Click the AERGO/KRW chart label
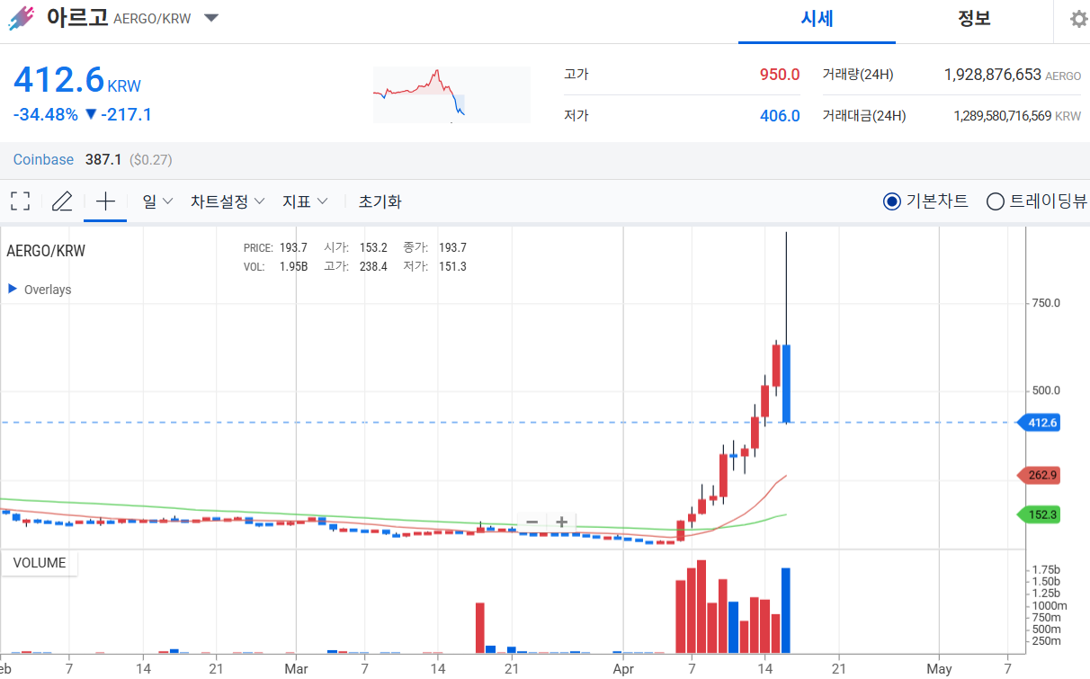The image size is (1090, 679). pyautogui.click(x=46, y=251)
